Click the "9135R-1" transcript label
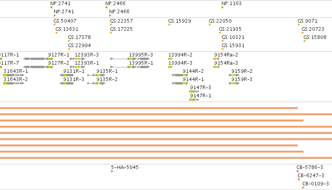Screen dimensions: 332x190 [x=107, y=71]
